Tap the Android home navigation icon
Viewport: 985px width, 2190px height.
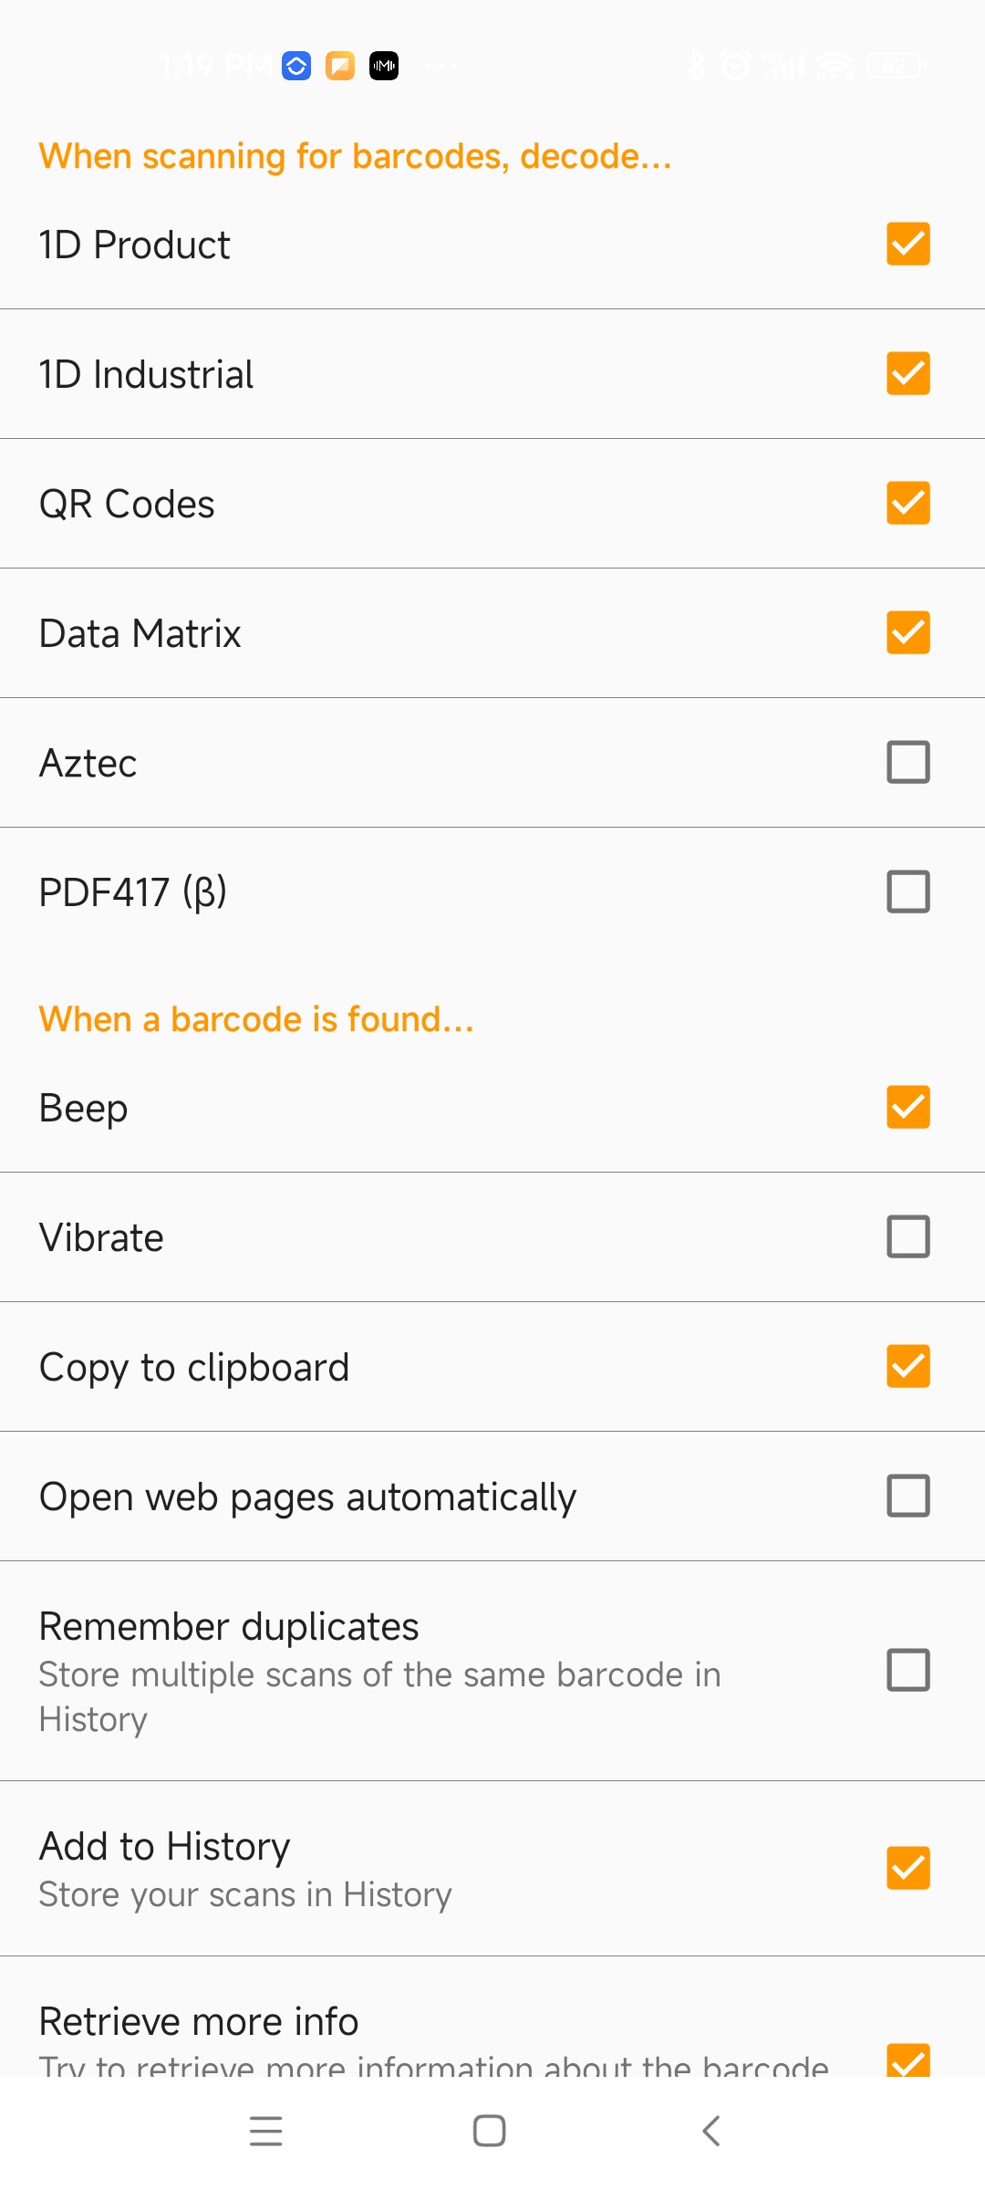[x=490, y=2131]
